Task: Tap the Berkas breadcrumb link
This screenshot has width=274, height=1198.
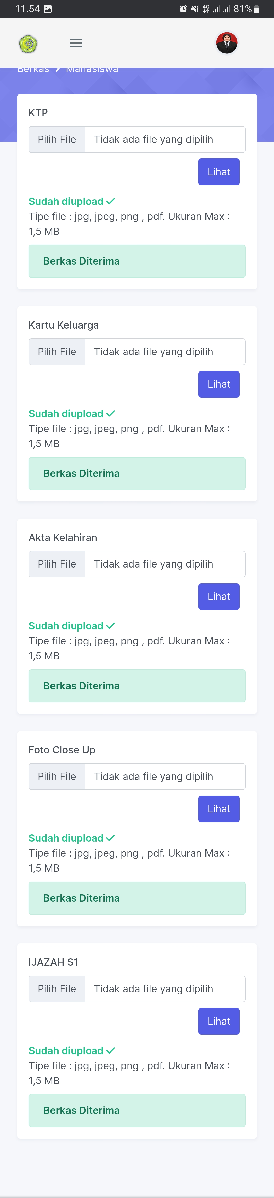Action: [x=33, y=70]
